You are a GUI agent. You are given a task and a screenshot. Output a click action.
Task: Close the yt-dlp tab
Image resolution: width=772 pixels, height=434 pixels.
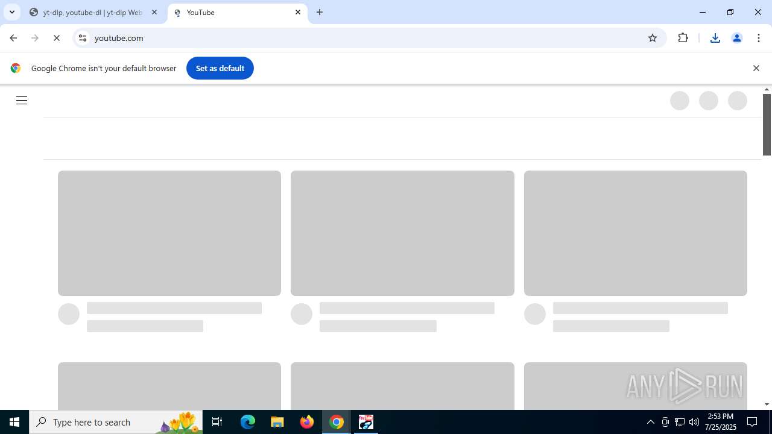coord(154,12)
